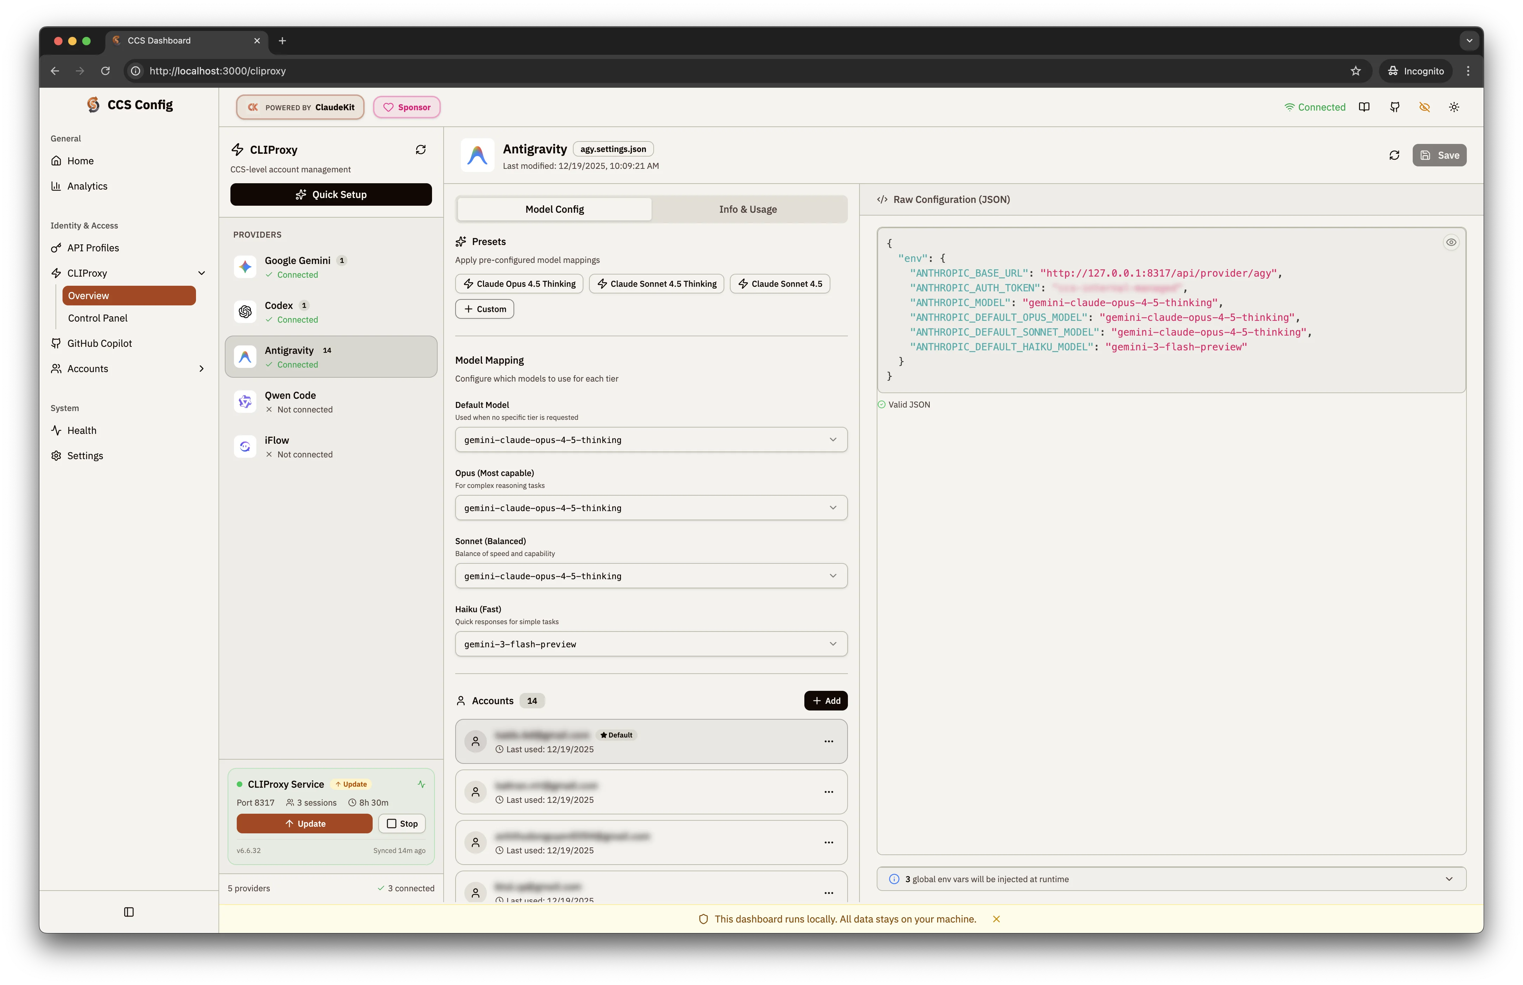
Task: Open options menu for the default account
Action: point(829,741)
